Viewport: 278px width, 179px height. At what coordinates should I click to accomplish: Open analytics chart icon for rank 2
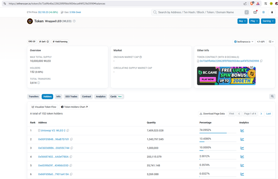242,139
